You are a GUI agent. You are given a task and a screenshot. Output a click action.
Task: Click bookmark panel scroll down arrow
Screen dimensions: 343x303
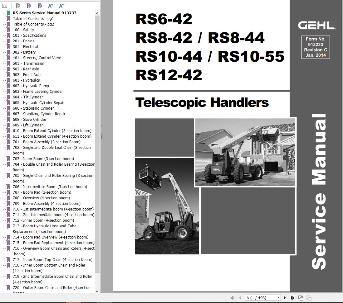coord(97,291)
